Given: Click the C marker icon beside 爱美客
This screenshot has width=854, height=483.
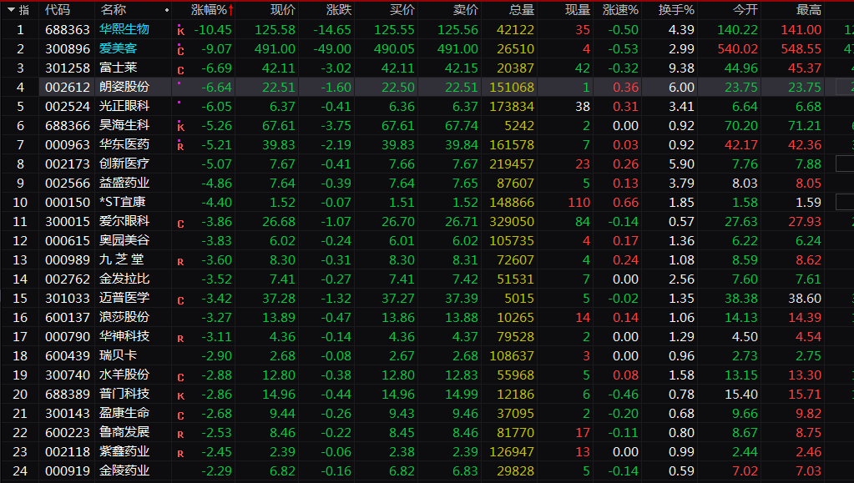Looking at the screenshot, I should (x=180, y=50).
